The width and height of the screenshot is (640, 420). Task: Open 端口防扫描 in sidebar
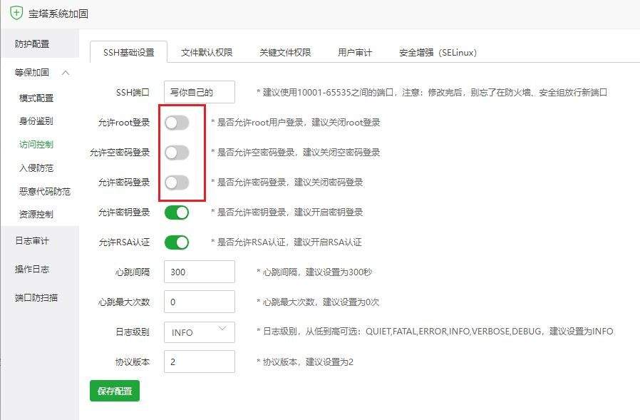click(x=36, y=298)
